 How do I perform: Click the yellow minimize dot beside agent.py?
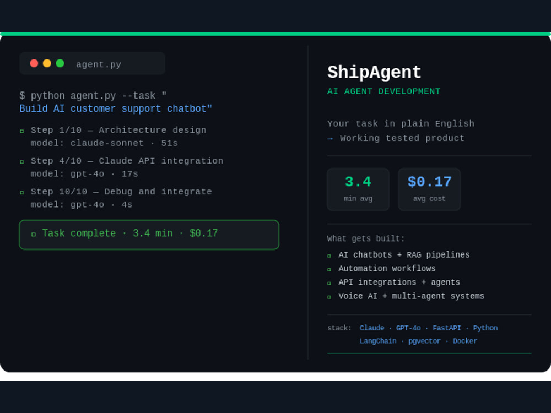(47, 63)
